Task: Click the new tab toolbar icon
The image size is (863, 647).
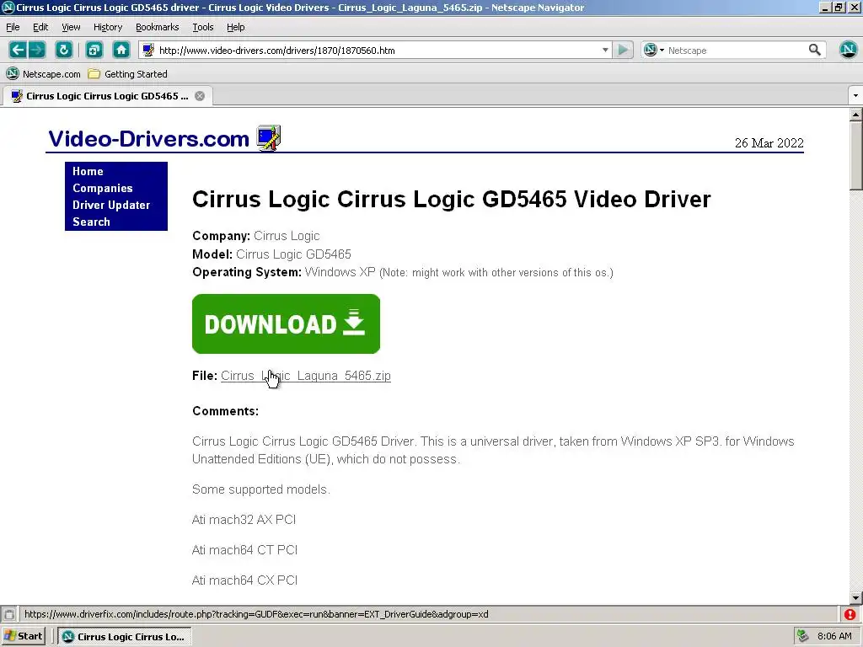Action: point(94,50)
